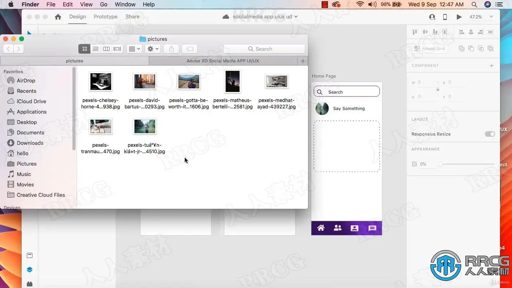Select the pexels-chelsey-horne thumbnail
The height and width of the screenshot is (288, 512).
[100, 82]
